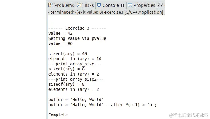Switch to the Properties tab

(144, 5)
